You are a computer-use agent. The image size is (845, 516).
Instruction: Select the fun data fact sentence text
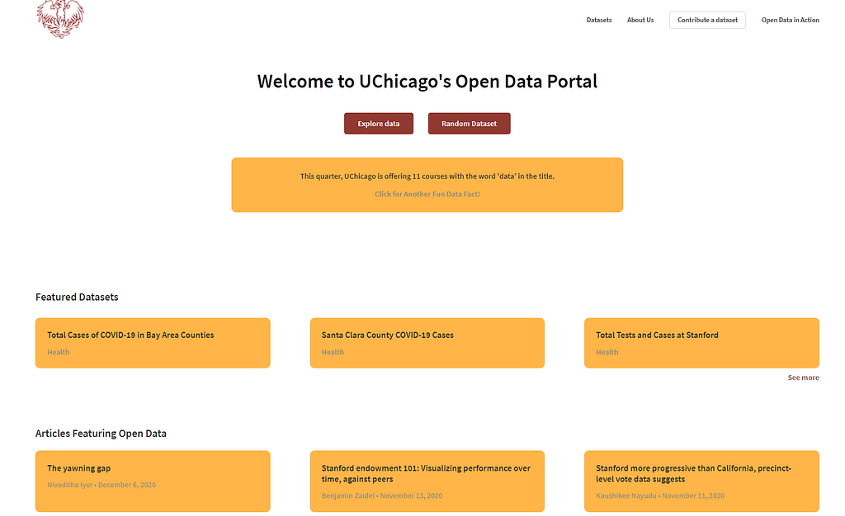point(427,176)
